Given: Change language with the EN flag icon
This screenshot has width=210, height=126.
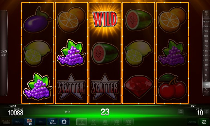Looking at the screenshot, I should click(29, 122).
